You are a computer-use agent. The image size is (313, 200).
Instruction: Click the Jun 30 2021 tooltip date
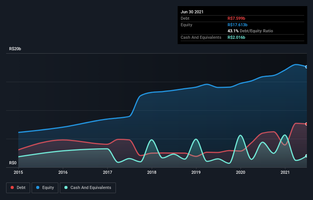click(192, 12)
